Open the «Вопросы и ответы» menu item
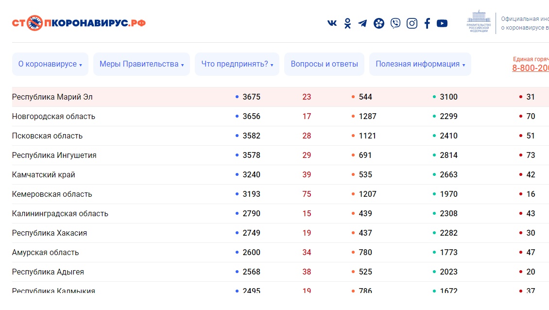Viewport: 549px width, 310px height. coord(324,64)
